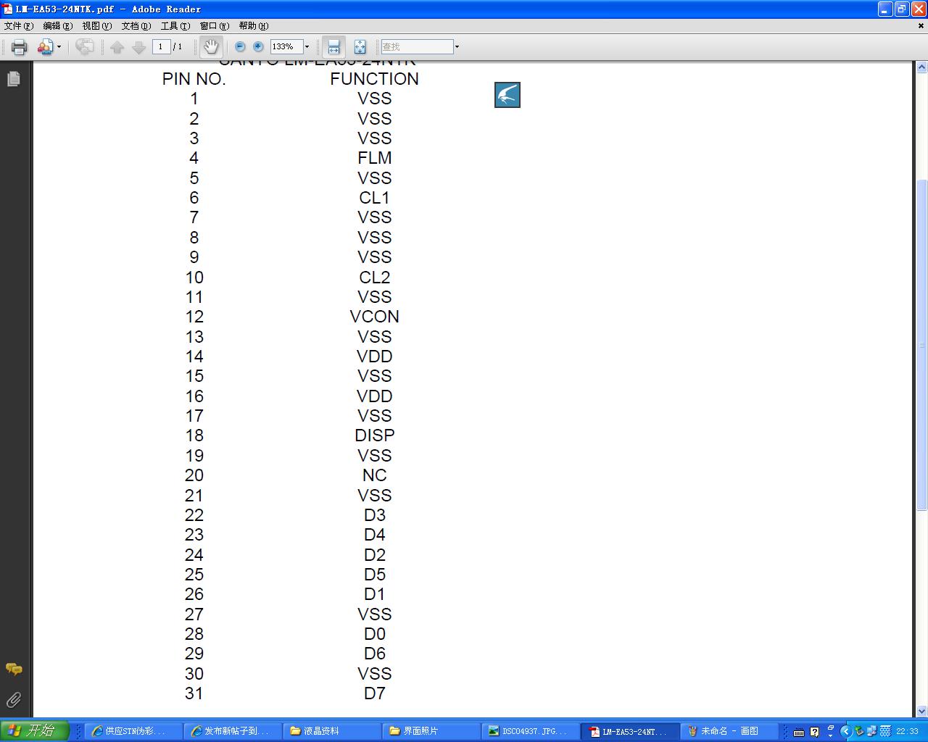Click the help question icon in language bar
The height and width of the screenshot is (742, 928).
pyautogui.click(x=814, y=732)
